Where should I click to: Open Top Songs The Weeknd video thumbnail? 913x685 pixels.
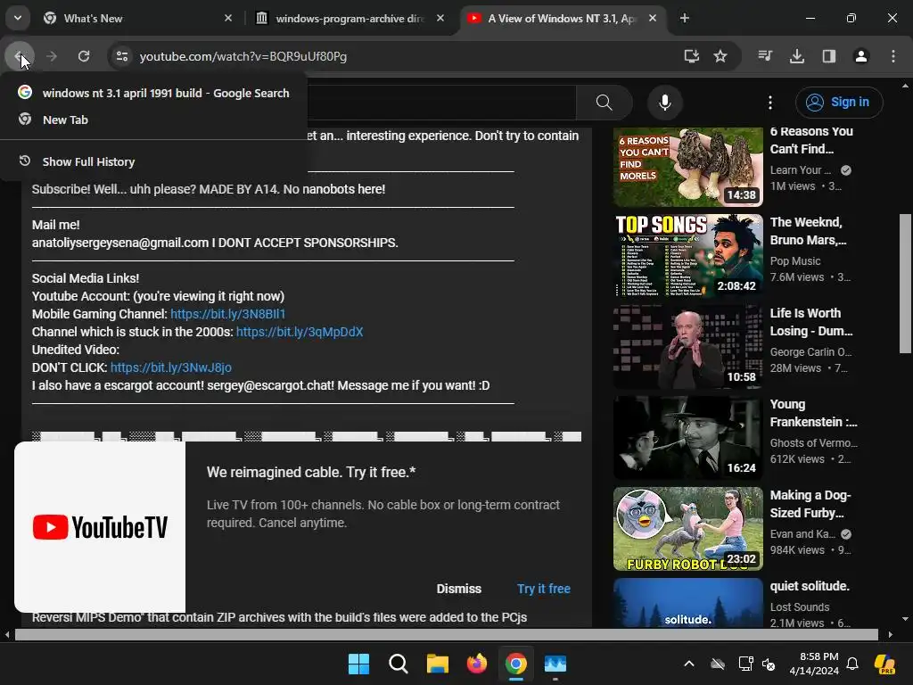click(687, 256)
